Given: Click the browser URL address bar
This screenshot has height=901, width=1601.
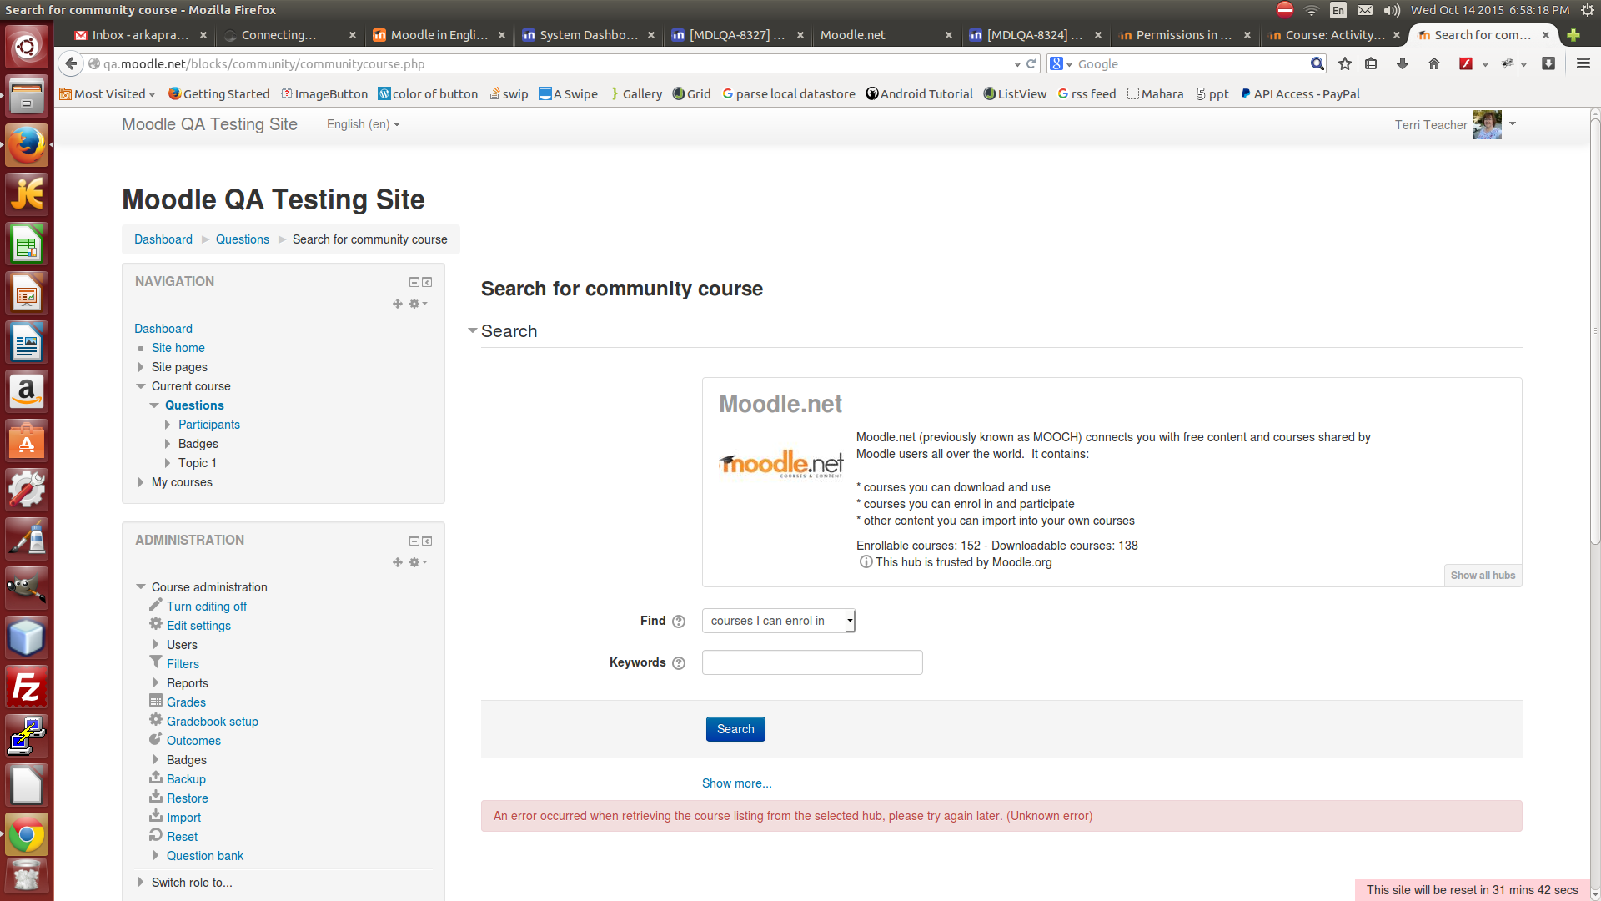Looking at the screenshot, I should [550, 63].
